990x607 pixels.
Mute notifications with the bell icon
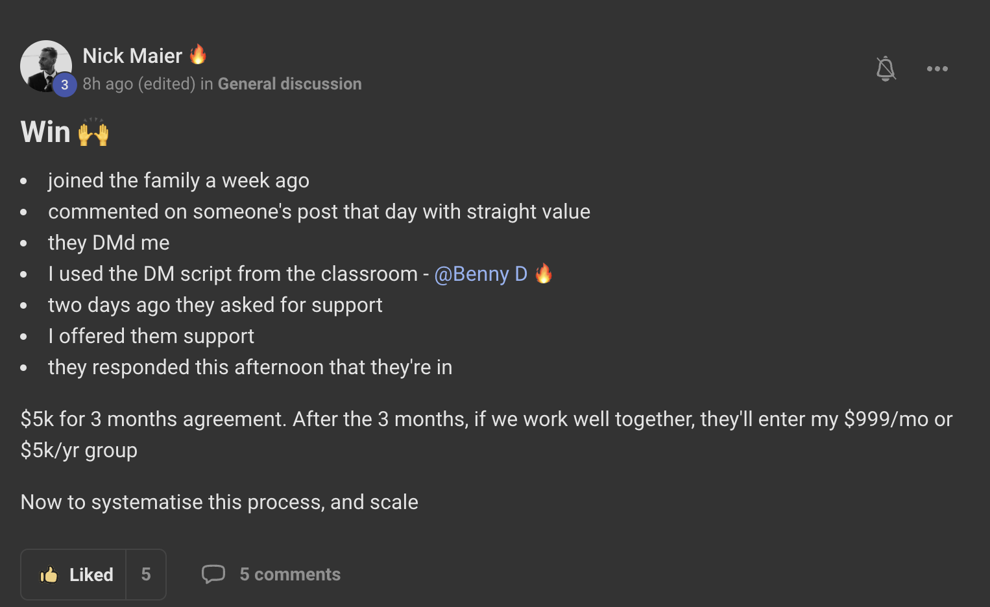click(x=886, y=68)
